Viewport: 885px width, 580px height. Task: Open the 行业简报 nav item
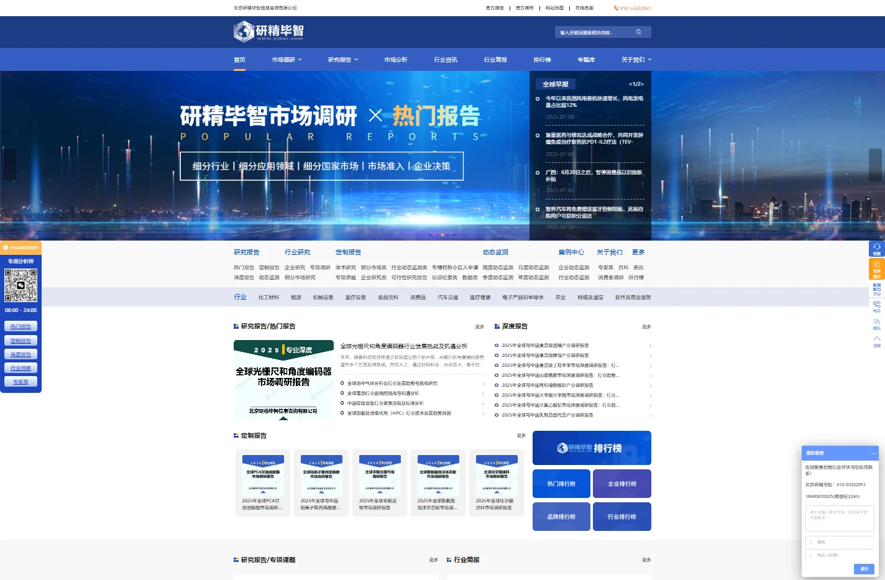coord(495,60)
